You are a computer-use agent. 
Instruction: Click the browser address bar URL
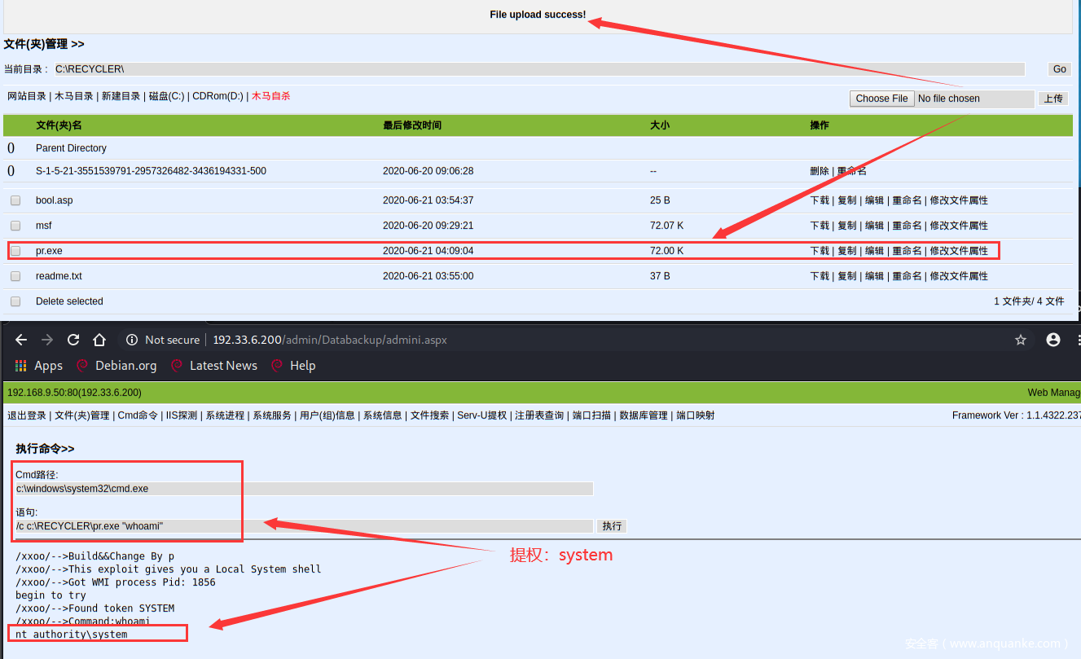(x=330, y=340)
